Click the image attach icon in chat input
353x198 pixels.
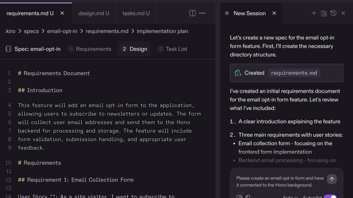click(x=239, y=197)
